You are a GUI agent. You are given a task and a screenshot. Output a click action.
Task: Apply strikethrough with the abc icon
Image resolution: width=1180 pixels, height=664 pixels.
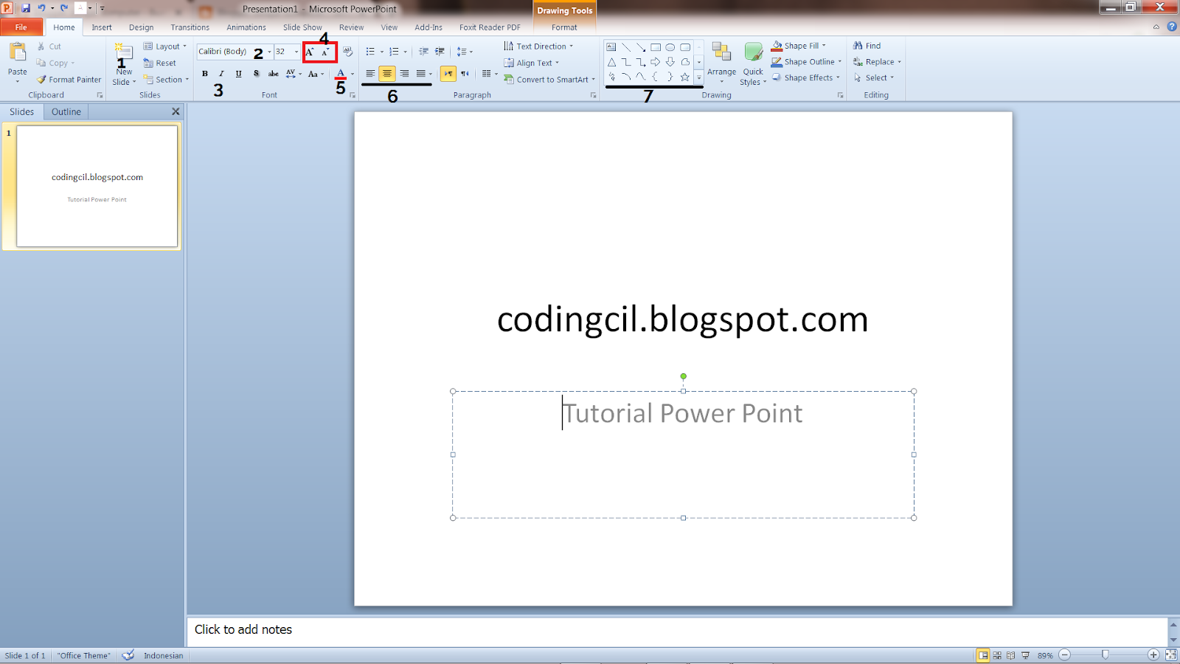274,74
